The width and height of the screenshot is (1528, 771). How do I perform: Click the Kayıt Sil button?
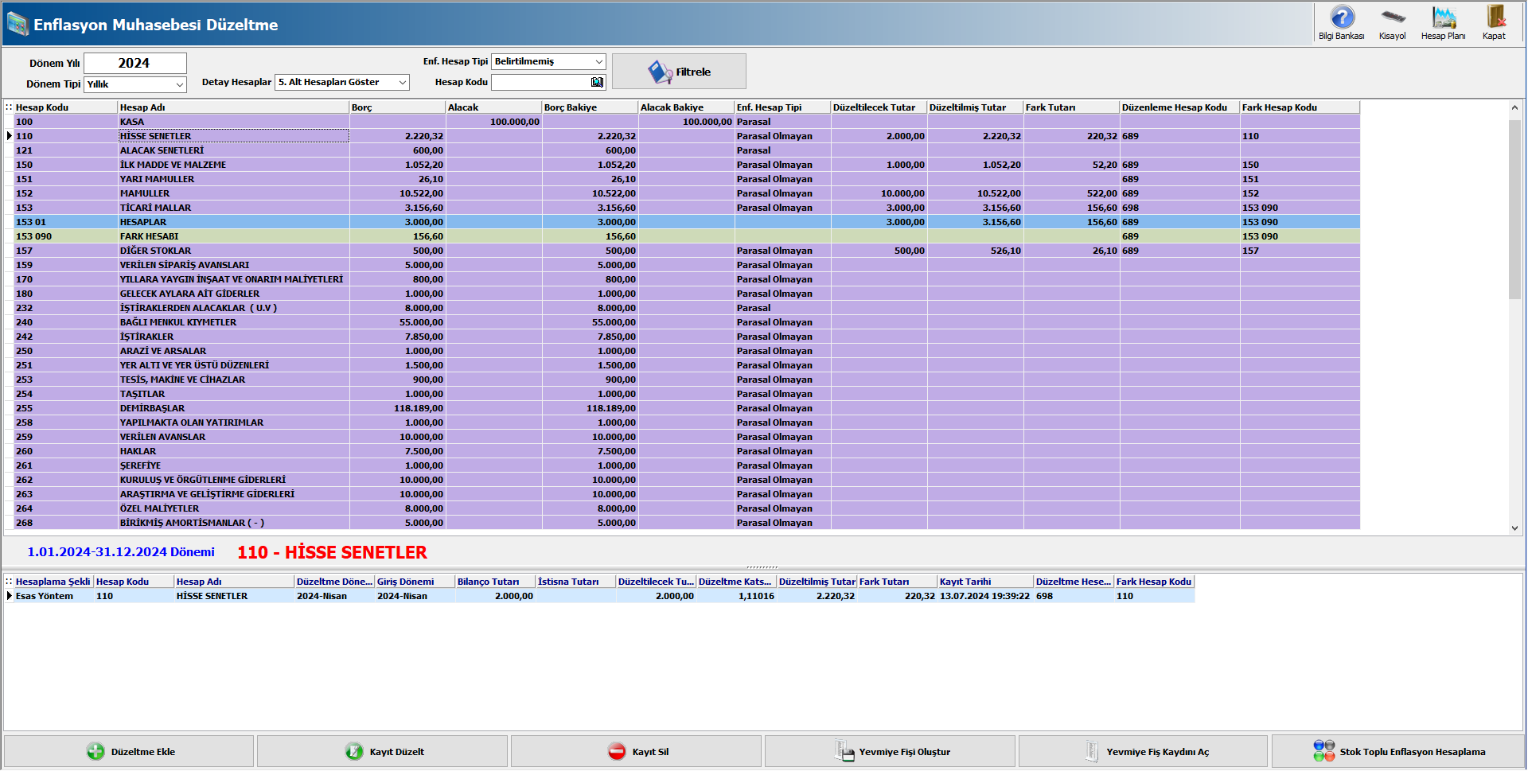pyautogui.click(x=636, y=751)
